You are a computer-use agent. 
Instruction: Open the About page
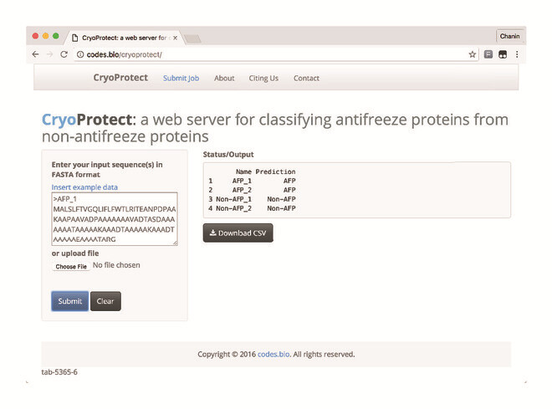pyautogui.click(x=224, y=78)
